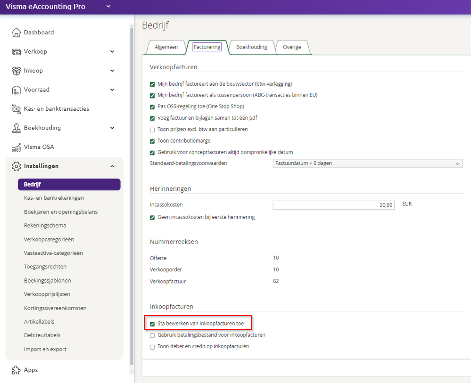Expand the Verkoop menu chevron
The height and width of the screenshot is (383, 471).
click(x=112, y=52)
